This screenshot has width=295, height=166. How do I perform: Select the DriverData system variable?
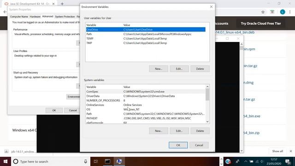146,96
